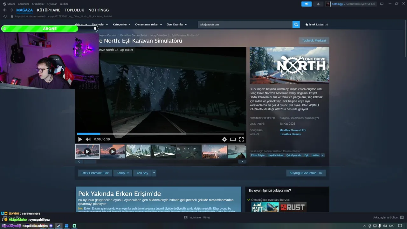Screen dimensions: 407x229
Task: Go forward with the navigation arrow
Action: (11, 10)
